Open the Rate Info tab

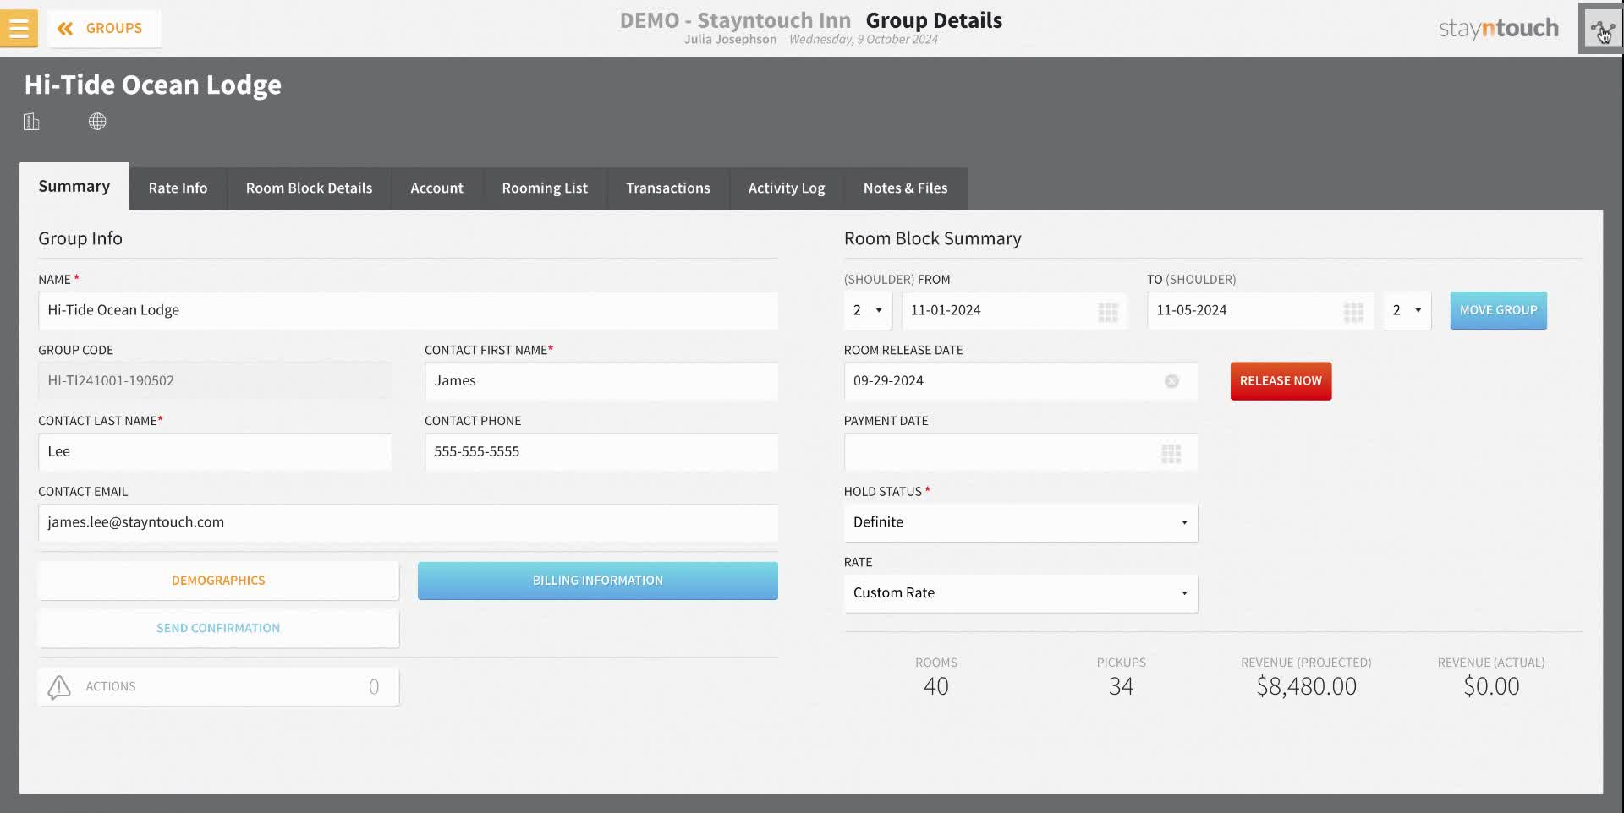(x=178, y=188)
